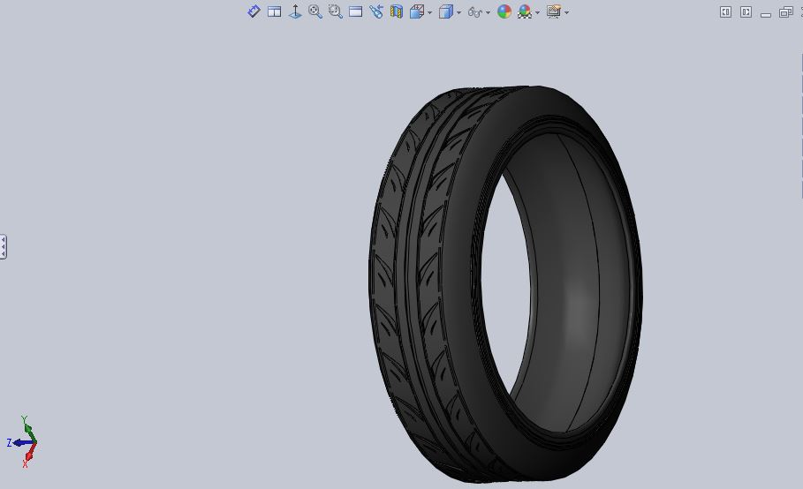
Task: Expand Apply Scene dropdown arrow
Action: point(537,12)
